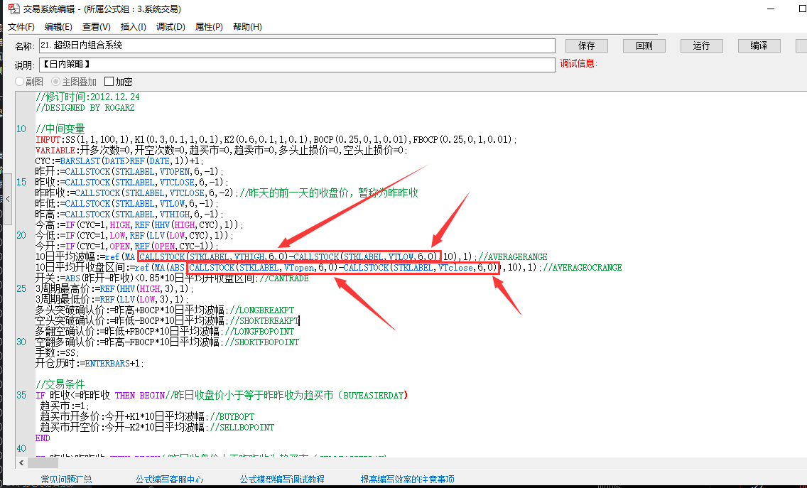The height and width of the screenshot is (488, 807).
Task: Minimize the 交易系统编辑 window
Action: click(x=771, y=9)
